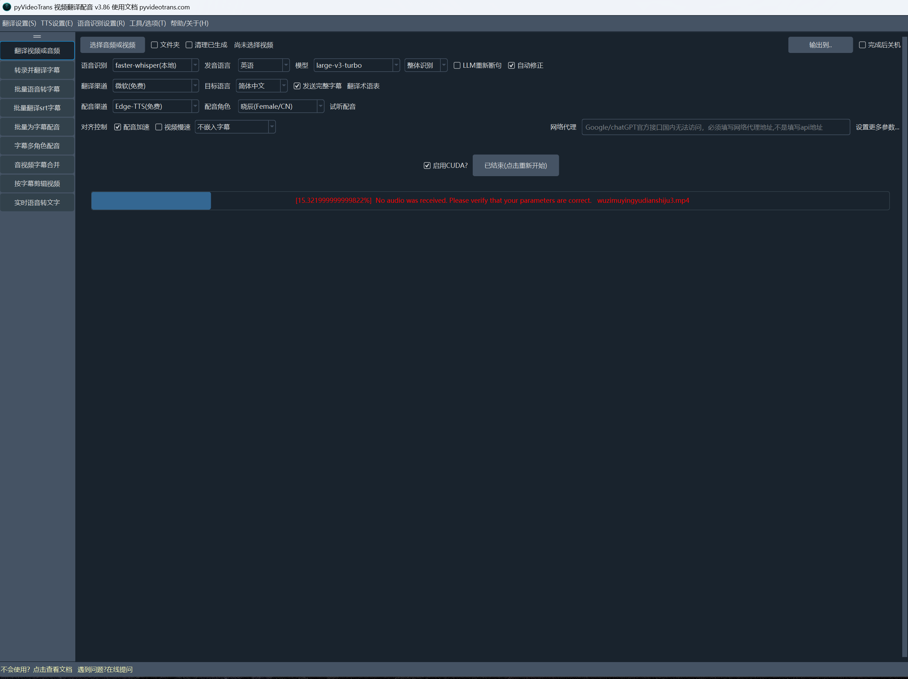
Task: Expand the 不嵌入字幕 subtitle dropdown
Action: (x=235, y=127)
